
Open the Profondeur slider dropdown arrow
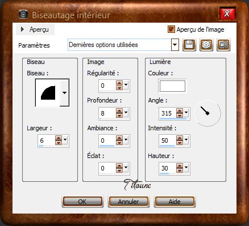coord(126,113)
